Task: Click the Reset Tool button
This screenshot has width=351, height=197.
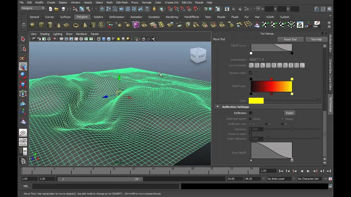Action: [290, 39]
